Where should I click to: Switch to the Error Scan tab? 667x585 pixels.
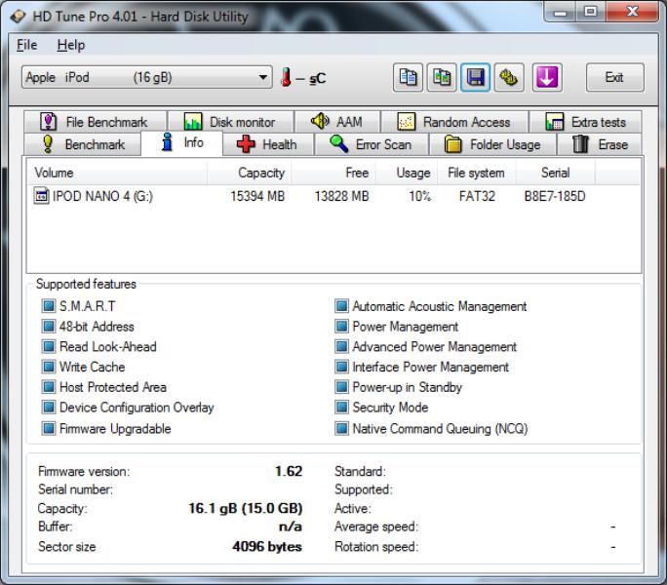click(x=371, y=144)
